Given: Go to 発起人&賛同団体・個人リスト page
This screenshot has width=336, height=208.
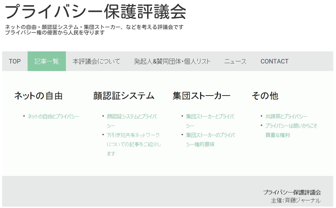Looking at the screenshot, I should click(x=172, y=61).
